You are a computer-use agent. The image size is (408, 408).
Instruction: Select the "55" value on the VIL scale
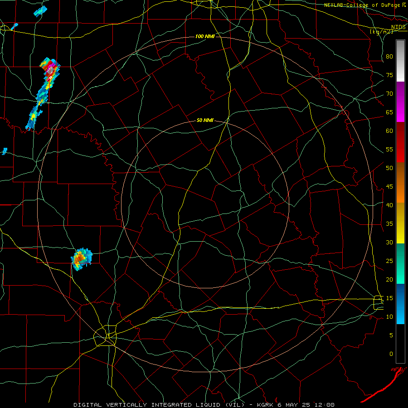[x=389, y=149]
